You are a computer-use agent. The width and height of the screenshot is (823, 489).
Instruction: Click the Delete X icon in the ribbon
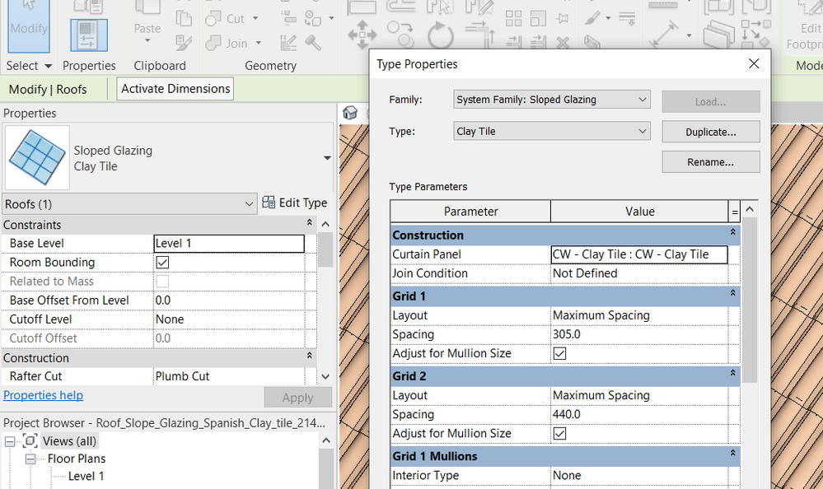click(563, 43)
